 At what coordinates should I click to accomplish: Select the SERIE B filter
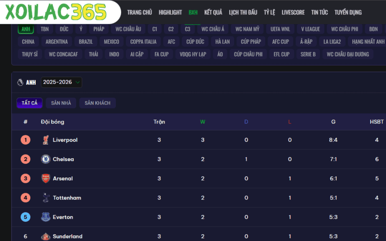tap(308, 54)
